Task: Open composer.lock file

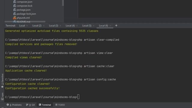Action: pyautogui.click(x=24, y=6)
